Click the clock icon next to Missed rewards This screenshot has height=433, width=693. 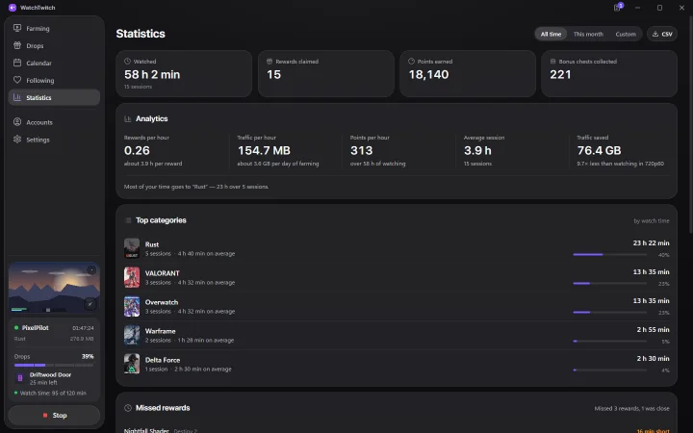(128, 408)
